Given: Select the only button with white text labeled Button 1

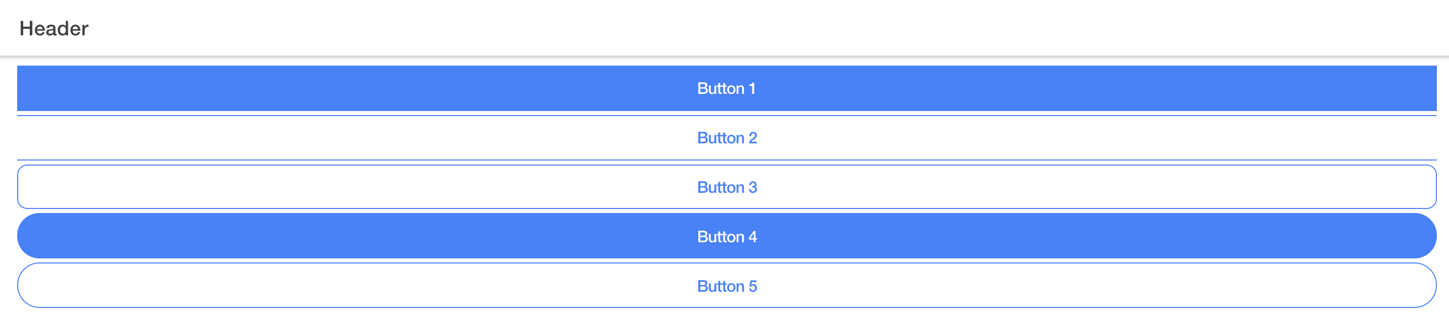Looking at the screenshot, I should (724, 88).
